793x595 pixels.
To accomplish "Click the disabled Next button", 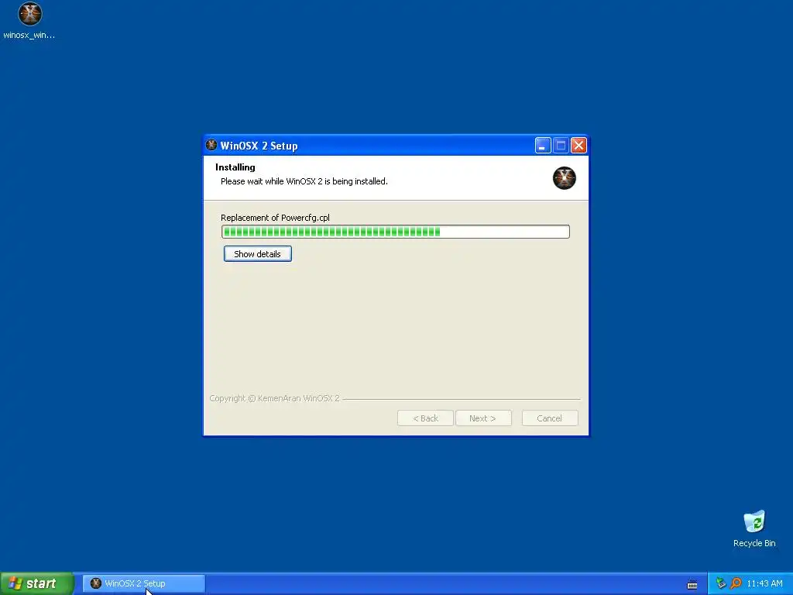I will tap(483, 418).
